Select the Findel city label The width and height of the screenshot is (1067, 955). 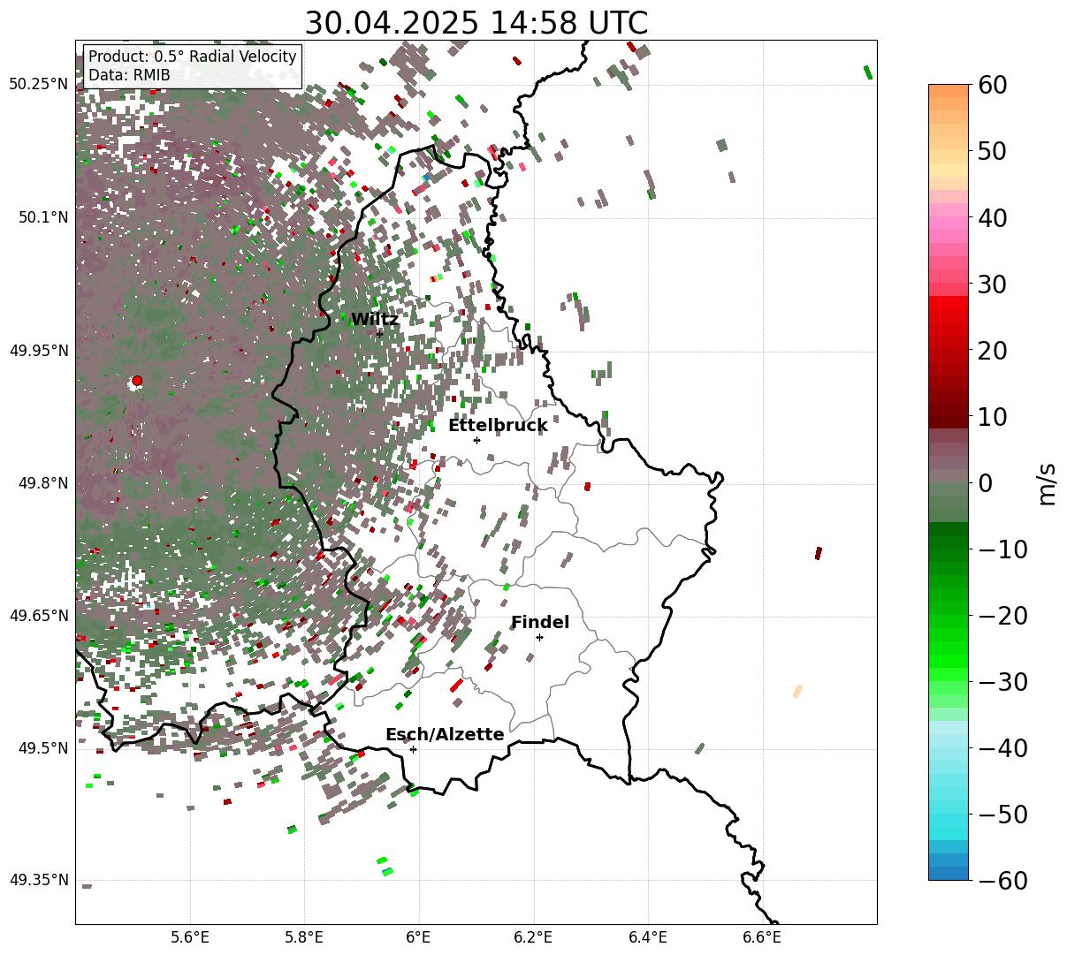[540, 623]
